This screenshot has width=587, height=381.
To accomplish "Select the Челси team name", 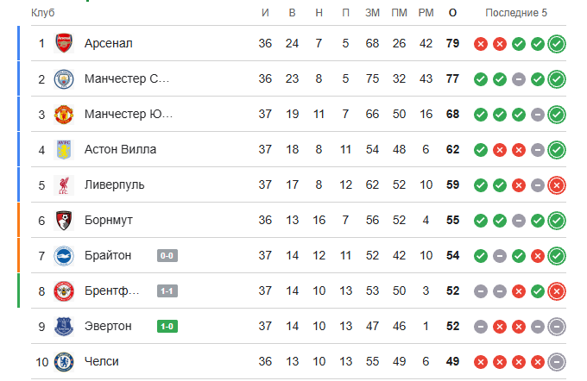I will (102, 361).
